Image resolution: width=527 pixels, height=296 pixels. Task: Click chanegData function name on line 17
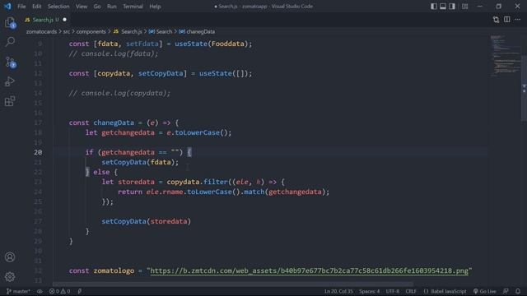[x=114, y=123]
